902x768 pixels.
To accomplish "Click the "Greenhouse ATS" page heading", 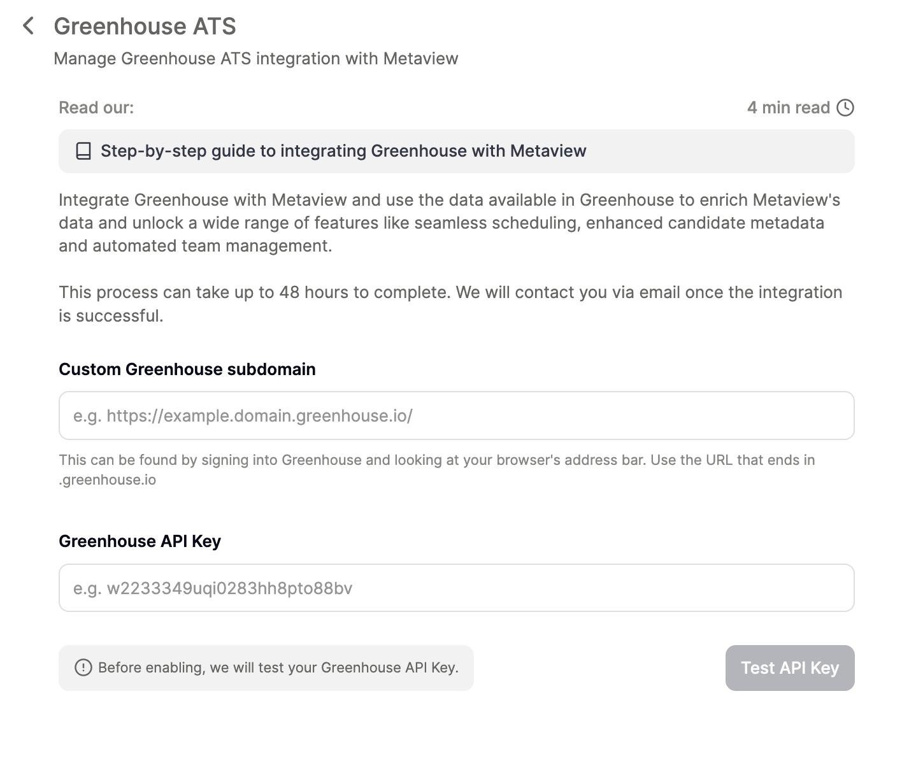I will pyautogui.click(x=145, y=26).
